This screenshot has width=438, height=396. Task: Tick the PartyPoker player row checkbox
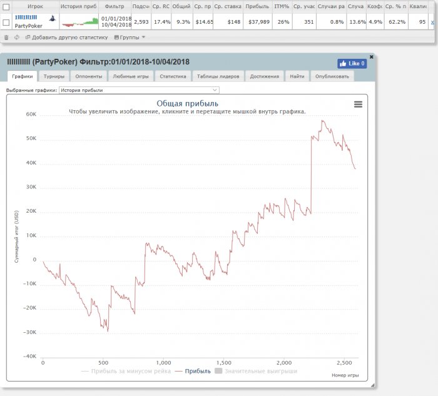pyautogui.click(x=6, y=22)
